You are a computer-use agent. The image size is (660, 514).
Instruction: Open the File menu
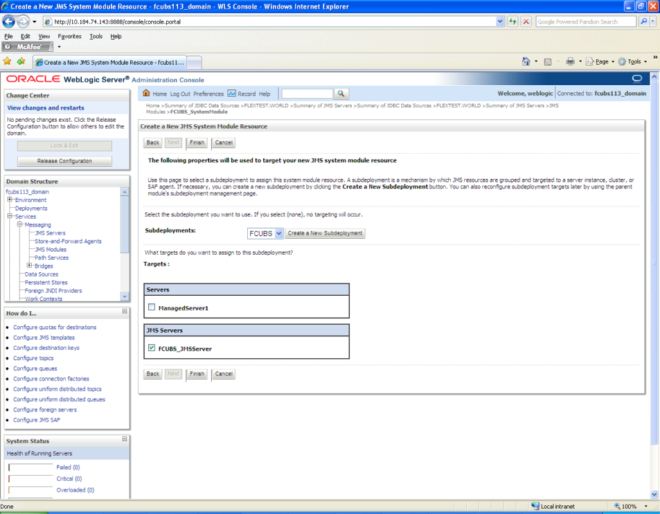8,36
